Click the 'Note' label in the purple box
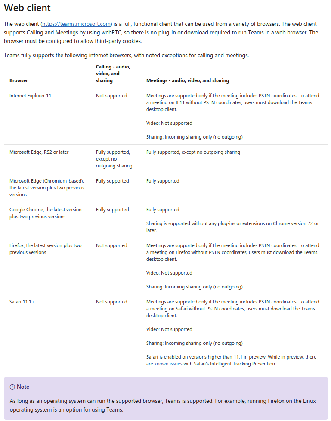This screenshot has width=331, height=421. point(23,387)
